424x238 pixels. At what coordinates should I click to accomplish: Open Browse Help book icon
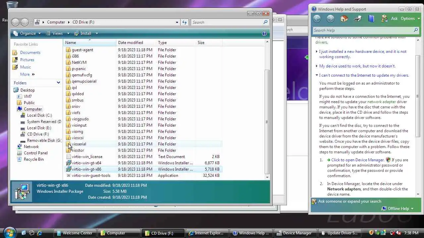(x=371, y=19)
